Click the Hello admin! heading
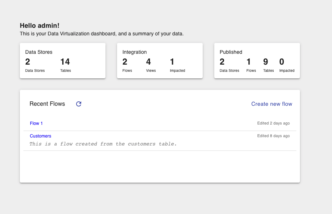Image resolution: width=332 pixels, height=214 pixels. click(x=40, y=26)
